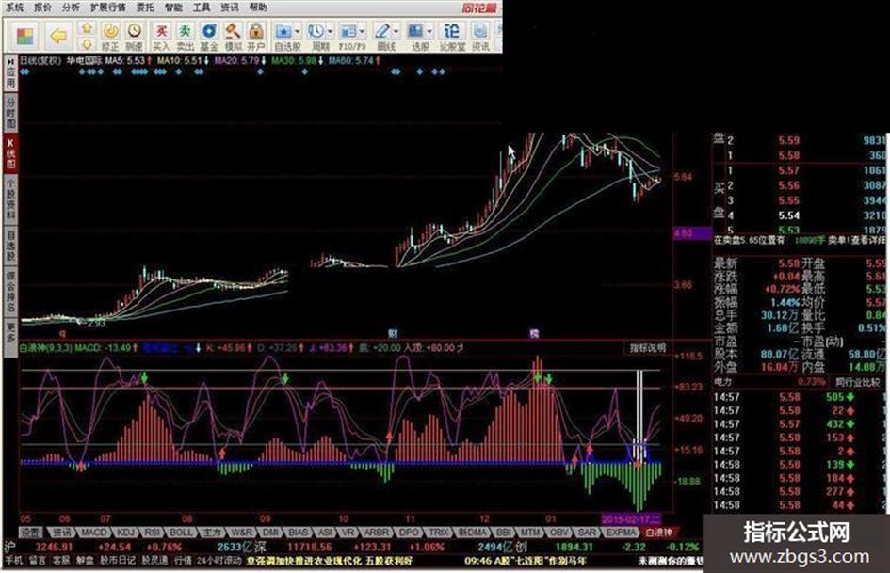Open 解盘 in the bottom bar

pos(84,561)
